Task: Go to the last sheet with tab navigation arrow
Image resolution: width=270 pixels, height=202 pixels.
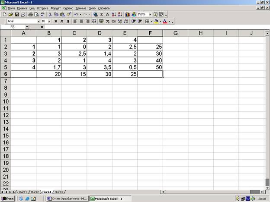Action: click(x=14, y=192)
